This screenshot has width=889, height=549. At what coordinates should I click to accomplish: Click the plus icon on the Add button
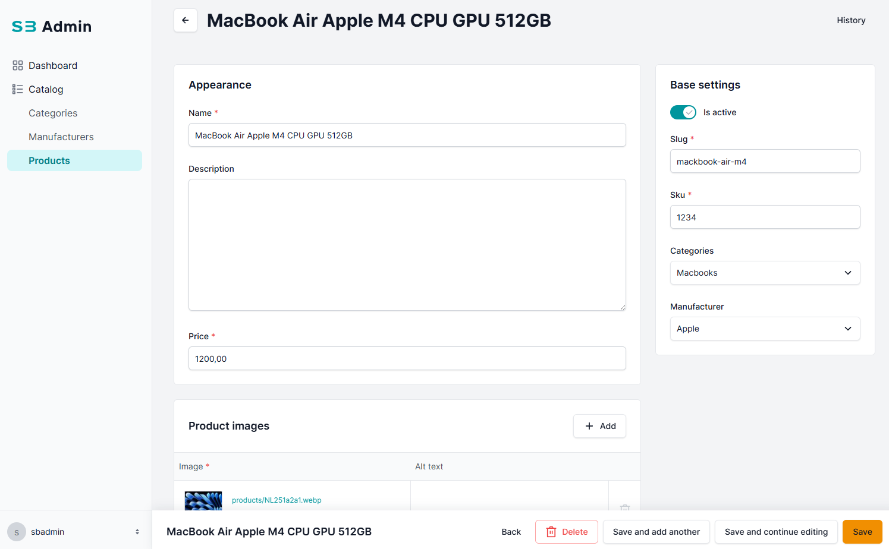click(x=589, y=426)
